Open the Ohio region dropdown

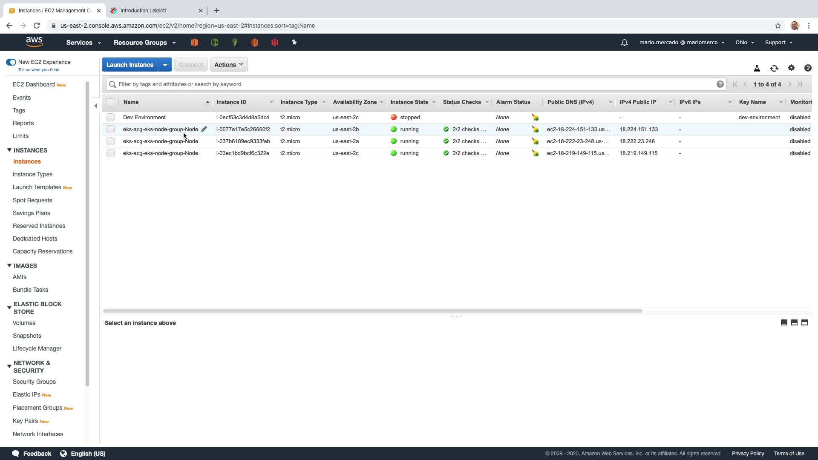click(x=744, y=43)
